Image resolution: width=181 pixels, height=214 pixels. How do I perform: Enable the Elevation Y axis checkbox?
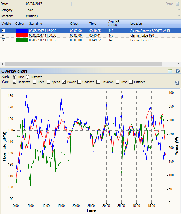(x=98, y=82)
